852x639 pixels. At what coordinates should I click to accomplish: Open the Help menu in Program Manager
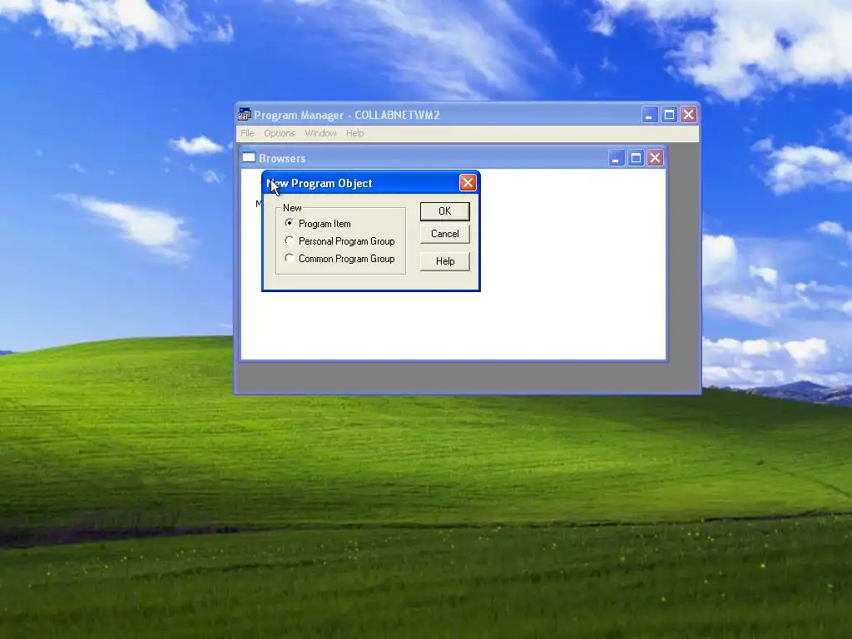(354, 133)
